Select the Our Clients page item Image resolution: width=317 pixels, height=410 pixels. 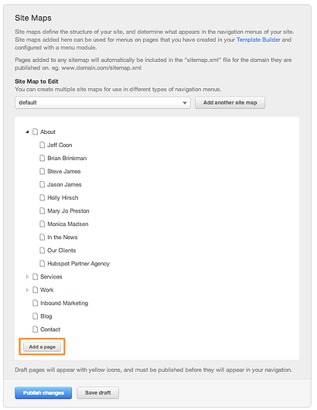click(61, 251)
